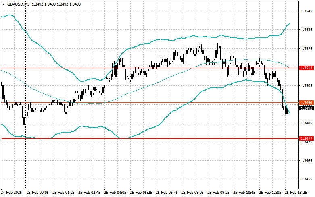Click the 25 Feb 09:25 time label
Screen dimensions: 315x197
click(218, 193)
